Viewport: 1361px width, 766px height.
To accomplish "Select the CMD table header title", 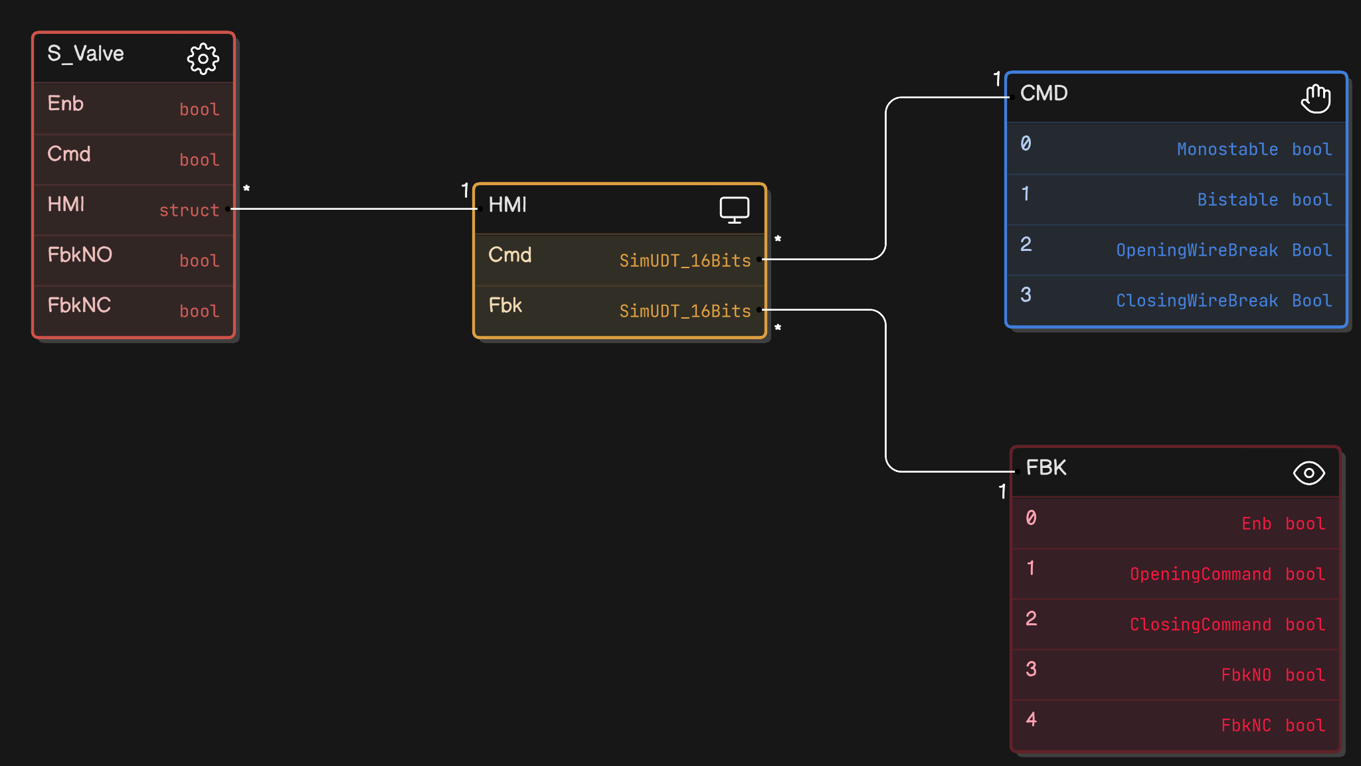I will 1043,94.
